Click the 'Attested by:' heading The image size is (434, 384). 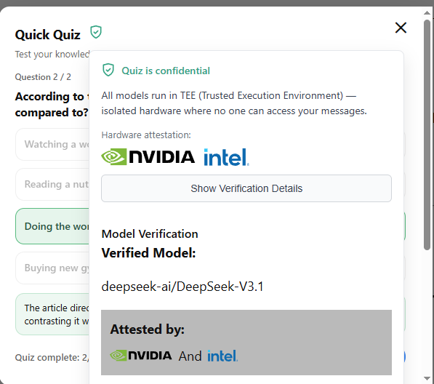(x=148, y=329)
